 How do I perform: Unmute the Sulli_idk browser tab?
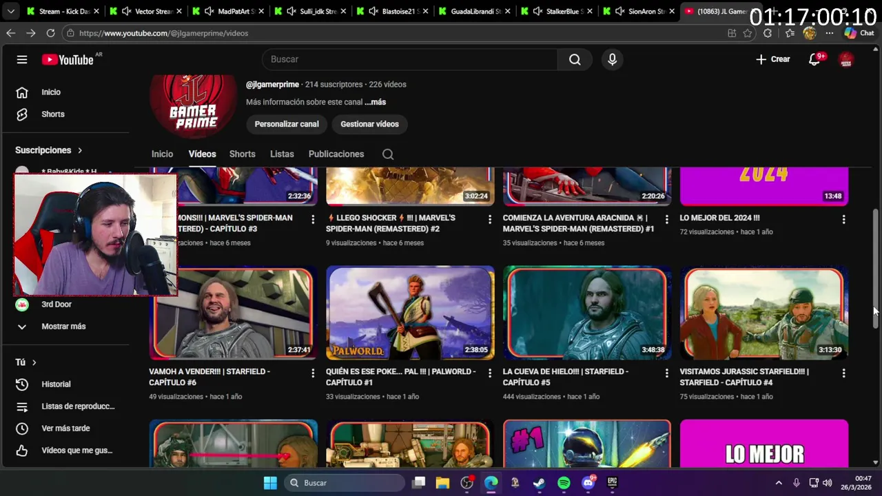[291, 12]
